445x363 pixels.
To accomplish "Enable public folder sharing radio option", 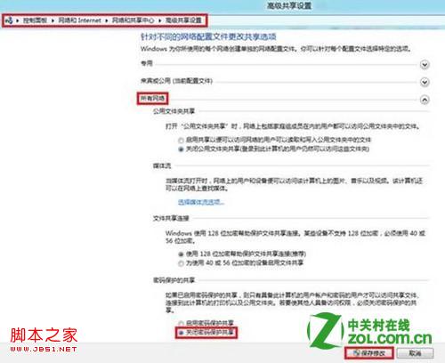I will pyautogui.click(x=181, y=140).
